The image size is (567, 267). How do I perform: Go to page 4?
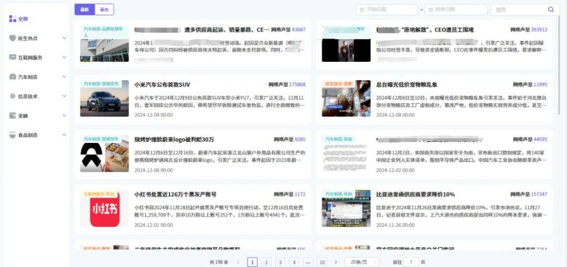pyautogui.click(x=294, y=262)
